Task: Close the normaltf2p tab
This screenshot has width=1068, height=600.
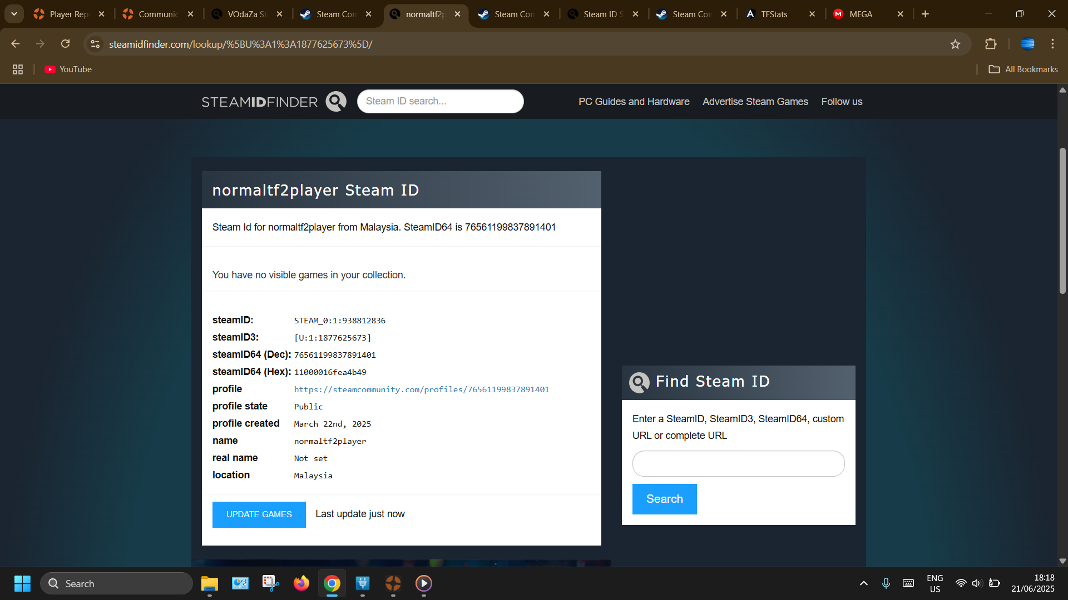Action: pos(457,14)
